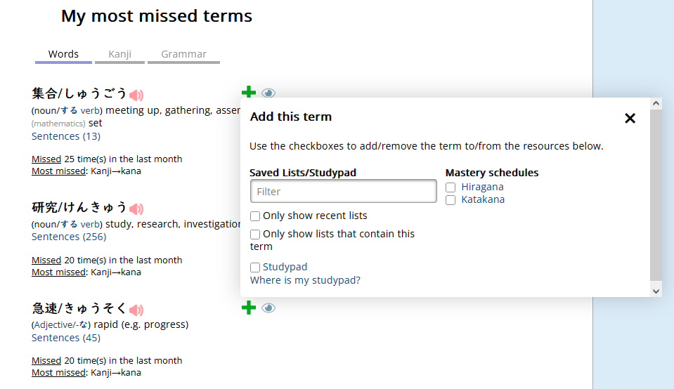The image size is (674, 389).
Task: Open Where is my studypad link
Action: point(305,280)
